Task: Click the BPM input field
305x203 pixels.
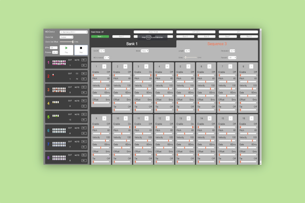Action: pos(54,47)
